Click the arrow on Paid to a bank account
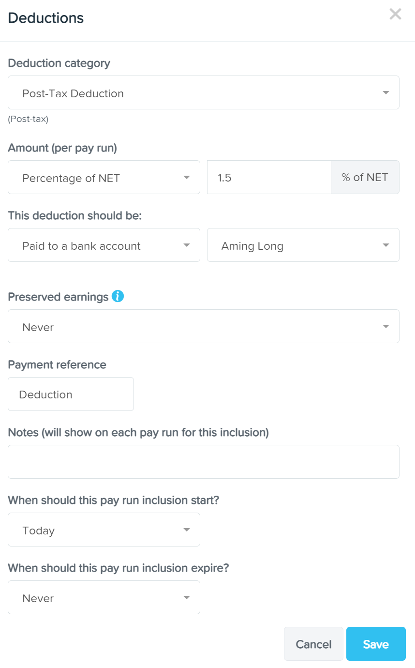 coord(186,245)
